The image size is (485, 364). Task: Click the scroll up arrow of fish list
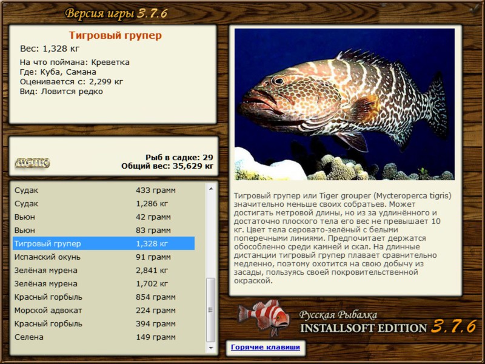(x=211, y=189)
